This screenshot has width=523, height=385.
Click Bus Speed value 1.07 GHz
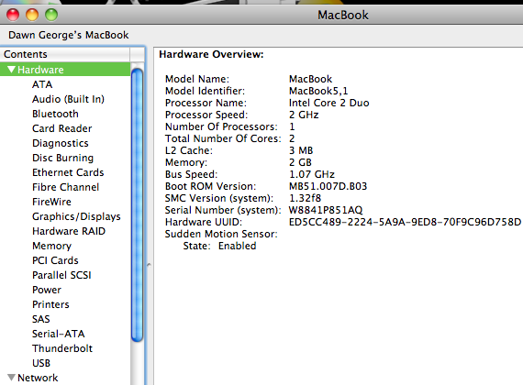tap(312, 174)
